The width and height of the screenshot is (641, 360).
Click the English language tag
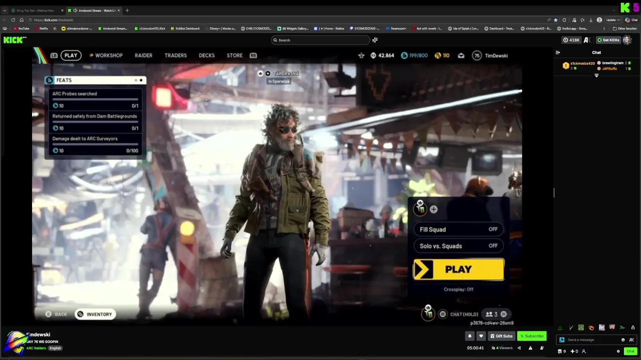55,348
